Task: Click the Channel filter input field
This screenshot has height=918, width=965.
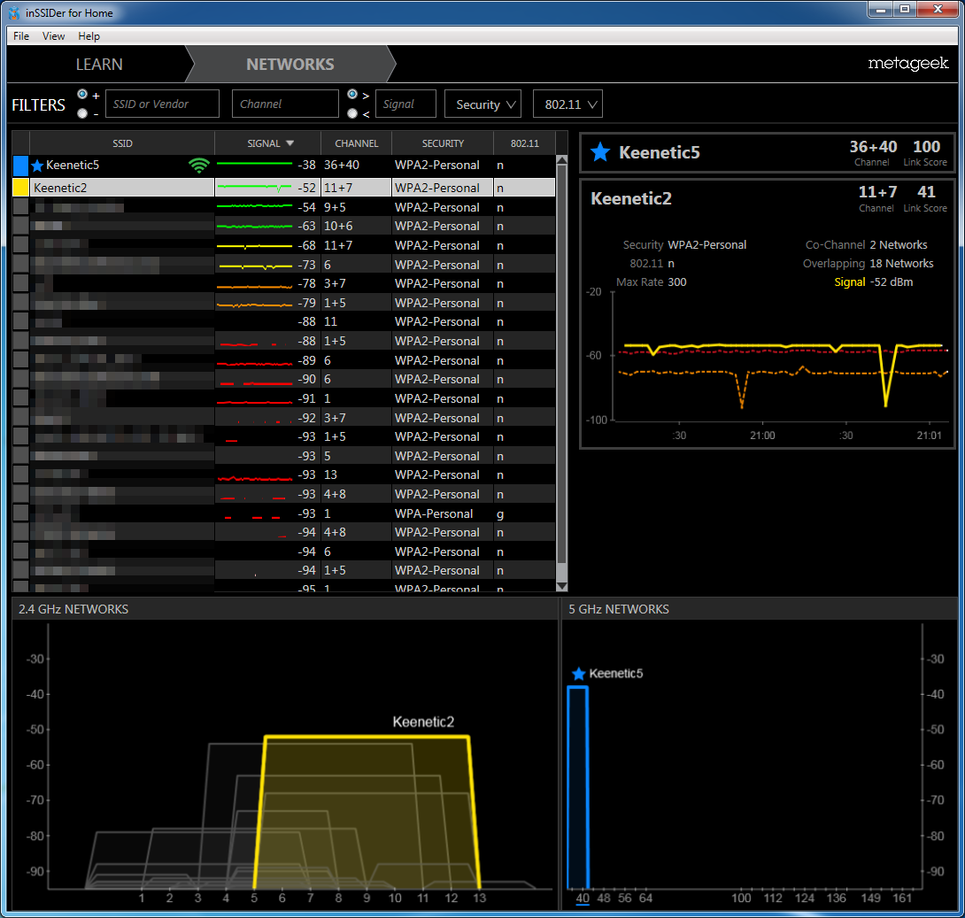Action: [285, 104]
